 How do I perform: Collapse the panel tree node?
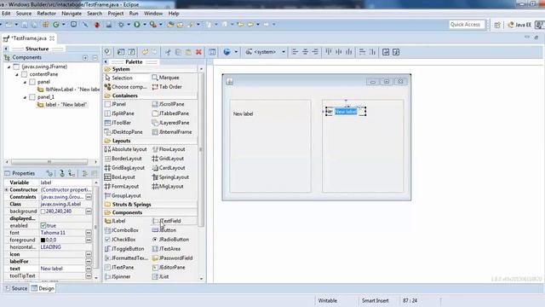click(25, 82)
